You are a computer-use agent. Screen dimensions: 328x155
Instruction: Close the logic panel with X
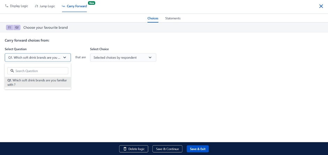pos(321,6)
